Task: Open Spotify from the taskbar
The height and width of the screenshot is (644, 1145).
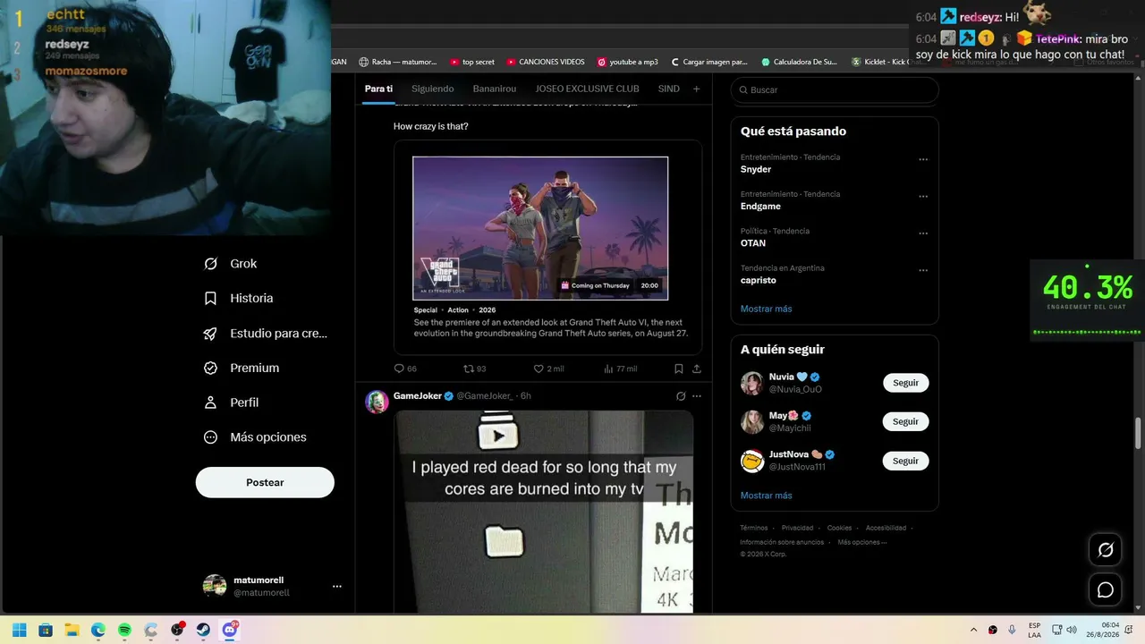Action: pyautogui.click(x=124, y=630)
